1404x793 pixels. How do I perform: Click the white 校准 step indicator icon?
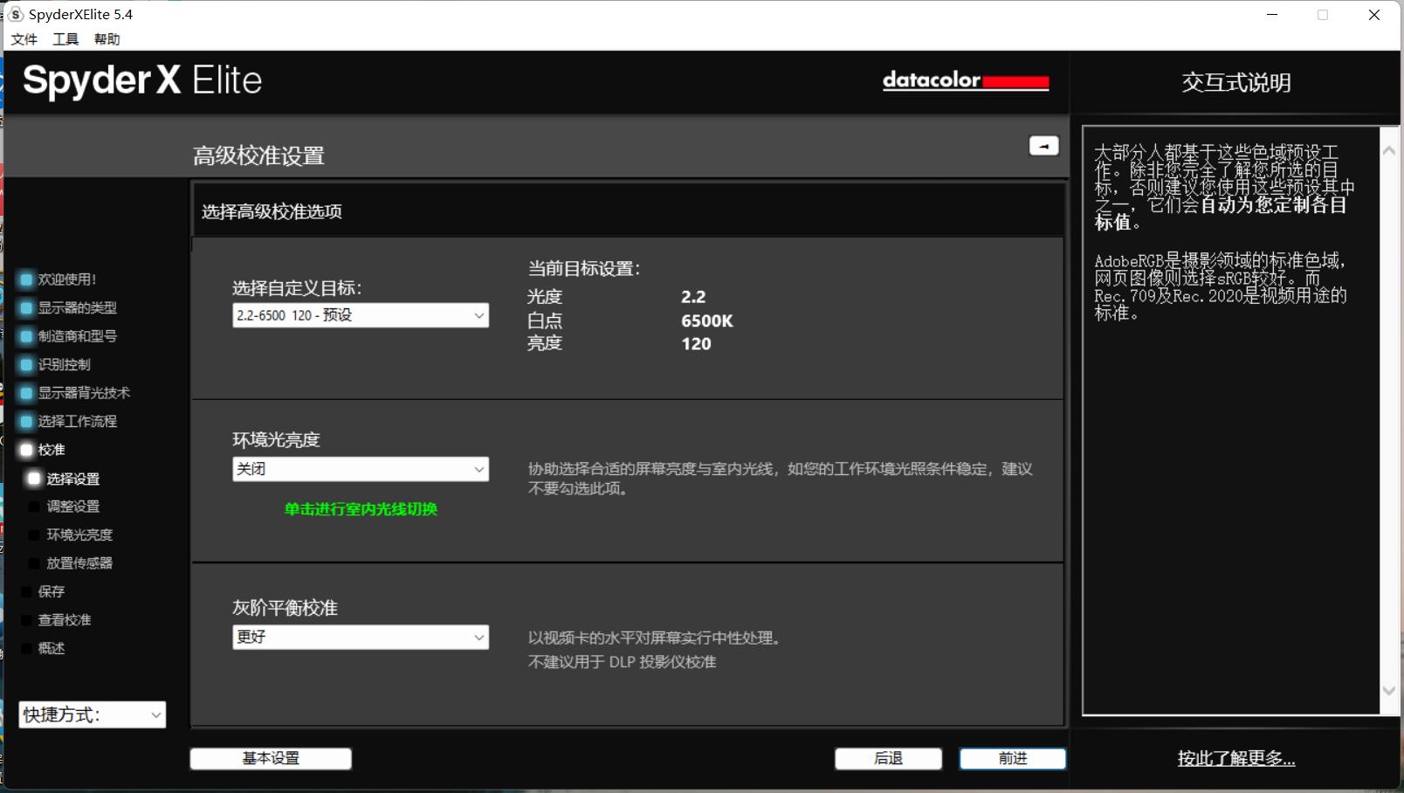coord(26,449)
